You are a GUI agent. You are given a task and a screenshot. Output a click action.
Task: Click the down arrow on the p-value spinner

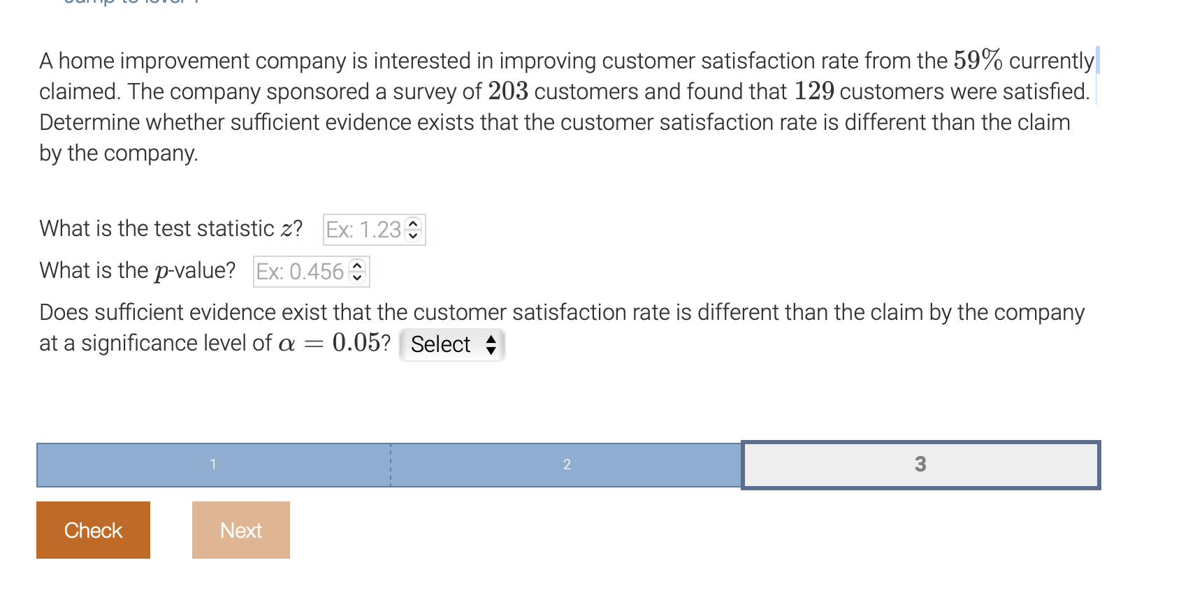click(x=356, y=277)
